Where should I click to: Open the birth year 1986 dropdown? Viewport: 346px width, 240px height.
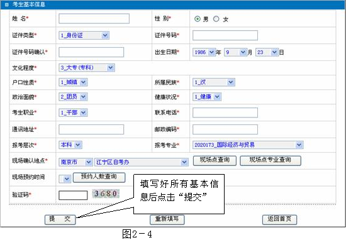click(x=204, y=52)
